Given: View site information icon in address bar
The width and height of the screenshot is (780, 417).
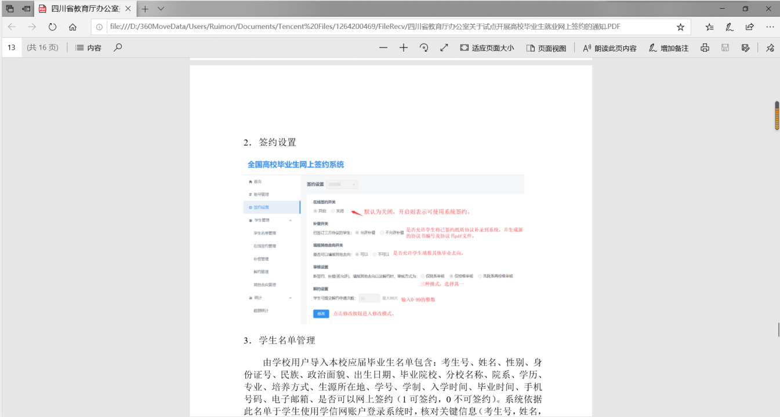Looking at the screenshot, I should pyautogui.click(x=99, y=27).
